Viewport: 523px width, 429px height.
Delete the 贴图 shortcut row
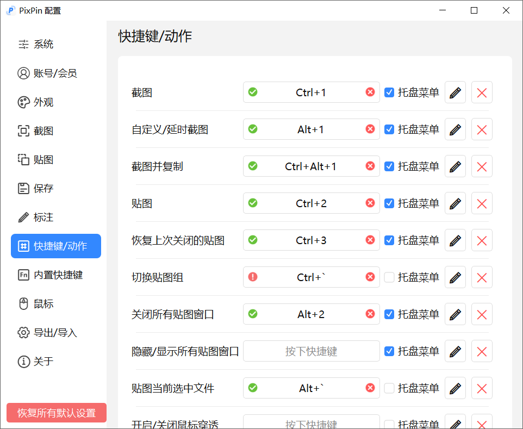(482, 203)
